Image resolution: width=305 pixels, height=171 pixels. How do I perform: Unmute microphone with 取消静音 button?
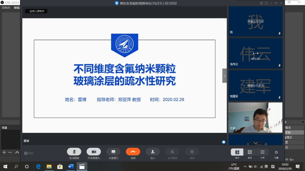point(74,152)
